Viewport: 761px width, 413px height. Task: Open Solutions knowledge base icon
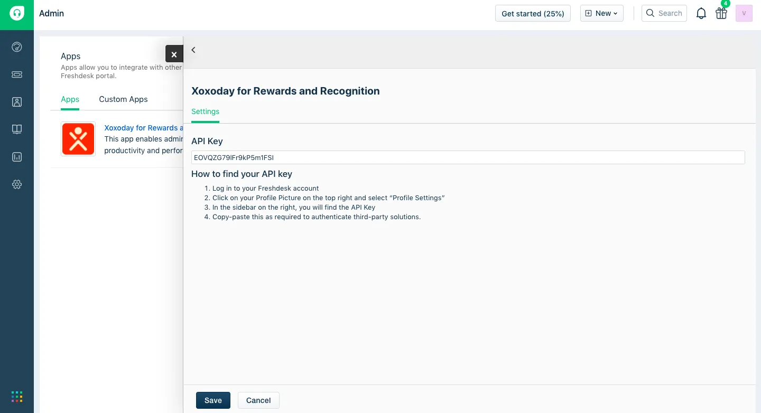[17, 129]
